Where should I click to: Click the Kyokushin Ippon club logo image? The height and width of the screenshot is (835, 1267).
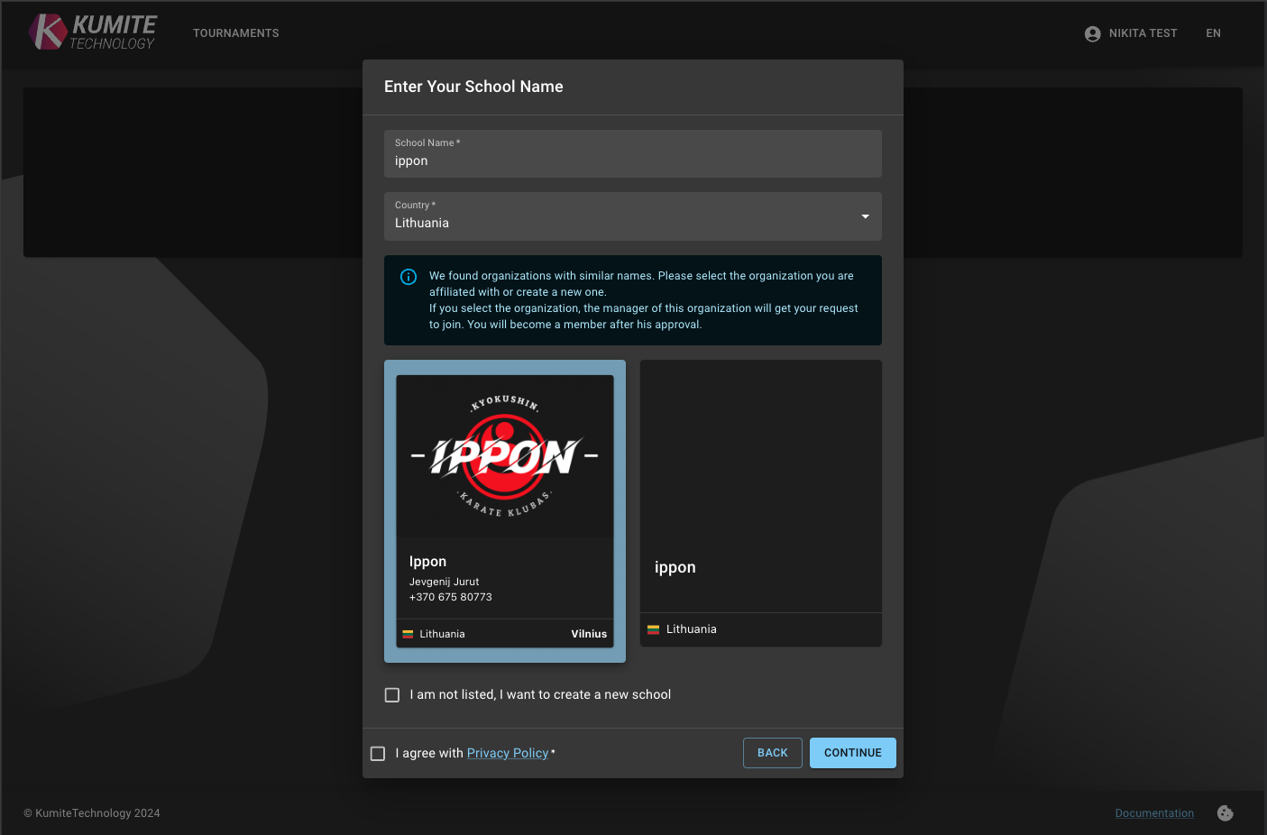[x=505, y=456]
